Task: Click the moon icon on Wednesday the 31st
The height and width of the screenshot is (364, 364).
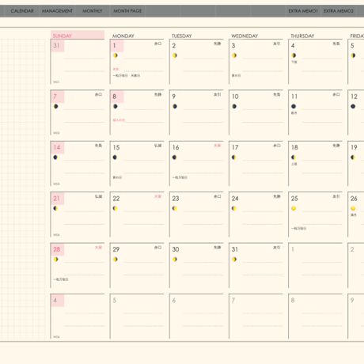Action: point(234,260)
